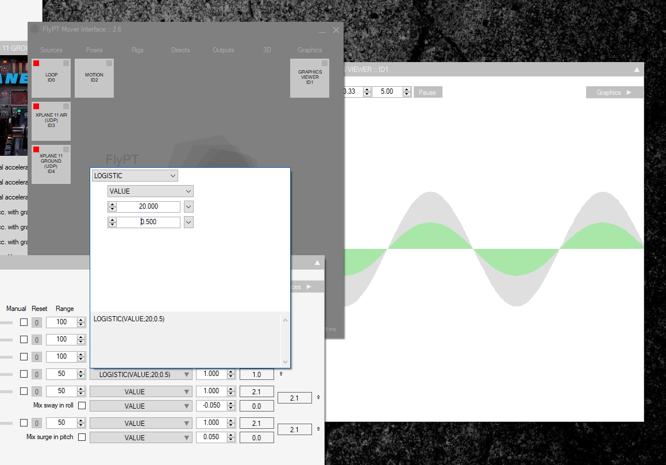This screenshot has width=666, height=465.
Task: Open the LOGISTIC(VALUE;20;0.5) filter dropdown in the row
Action: [141, 374]
